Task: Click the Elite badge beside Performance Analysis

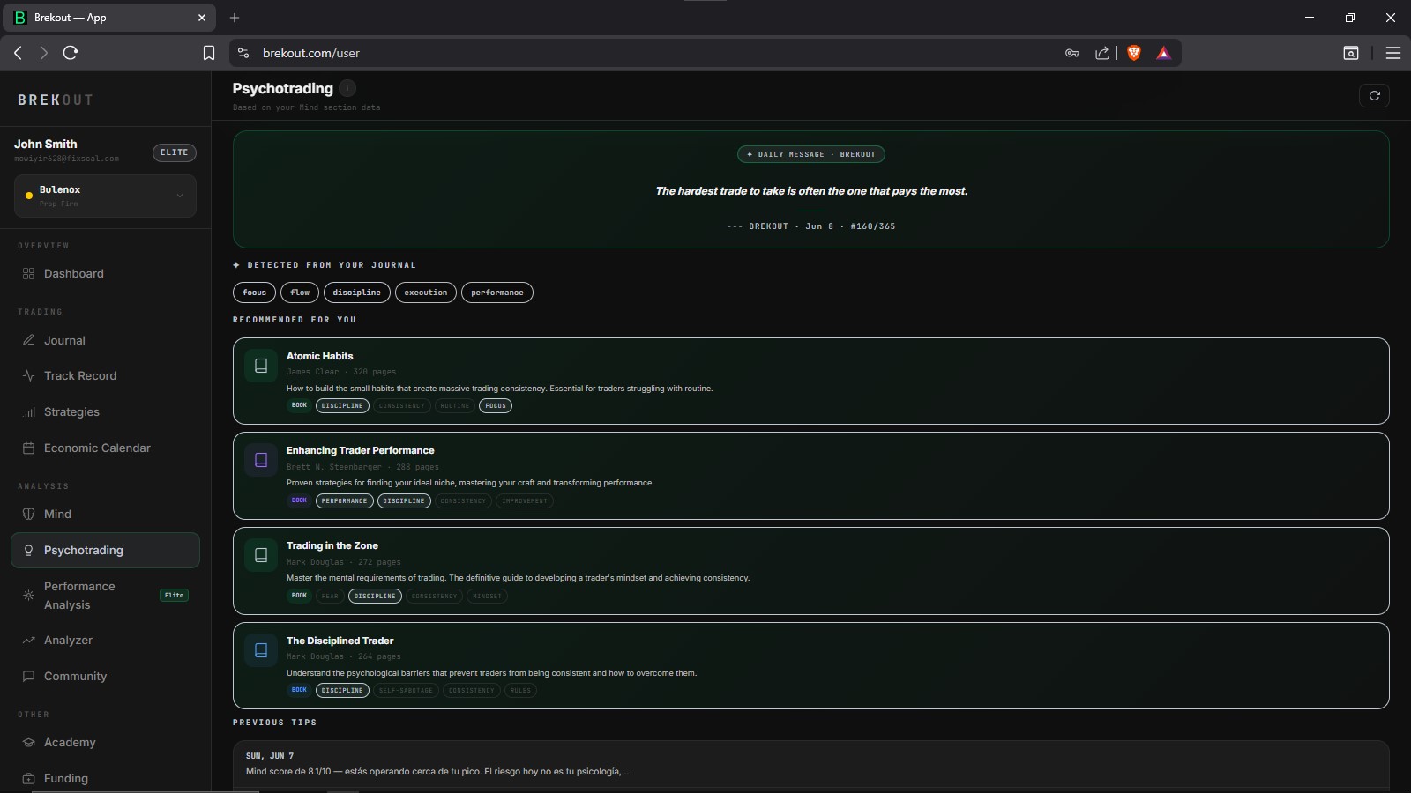Action: pyautogui.click(x=174, y=596)
